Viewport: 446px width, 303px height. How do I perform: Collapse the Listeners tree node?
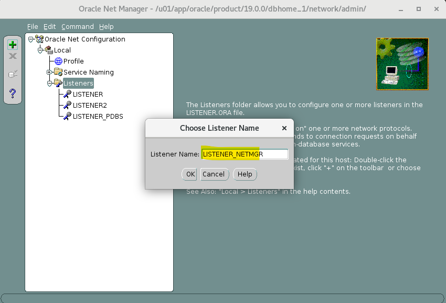[x=49, y=83]
